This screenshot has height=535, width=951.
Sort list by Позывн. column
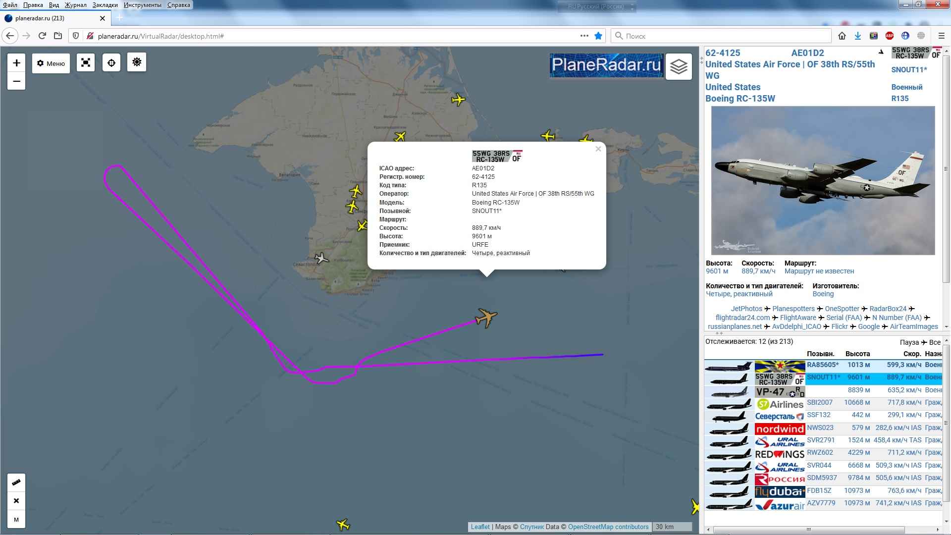[820, 354]
